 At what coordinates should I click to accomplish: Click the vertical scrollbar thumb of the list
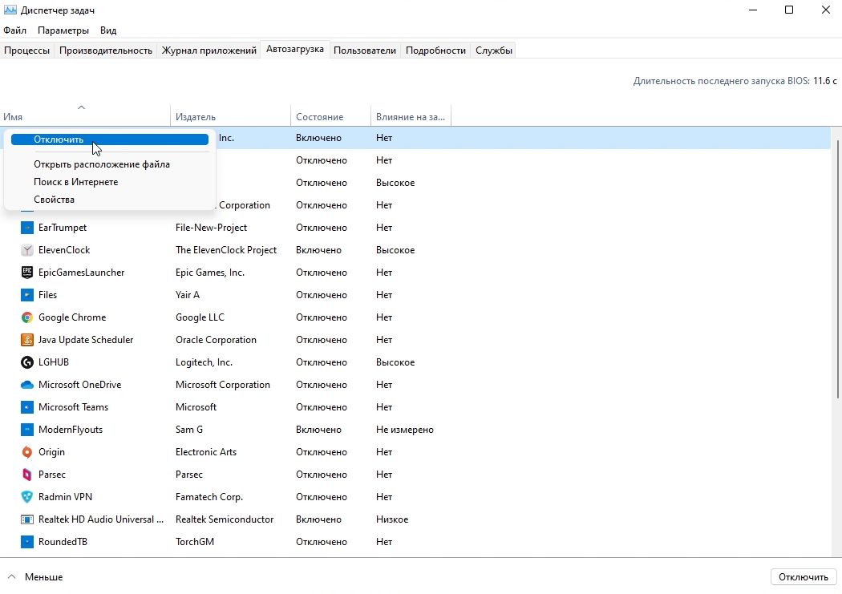point(837,269)
